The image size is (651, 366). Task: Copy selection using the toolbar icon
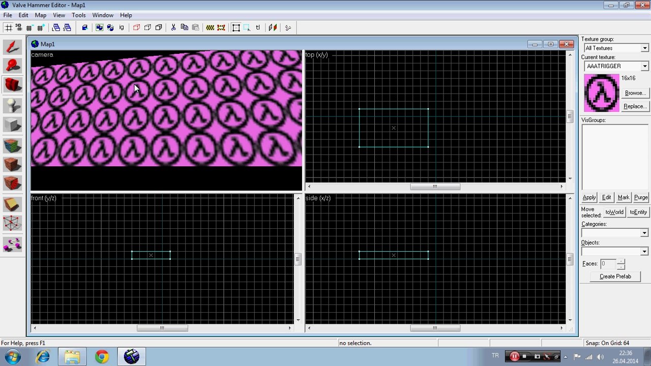[184, 27]
